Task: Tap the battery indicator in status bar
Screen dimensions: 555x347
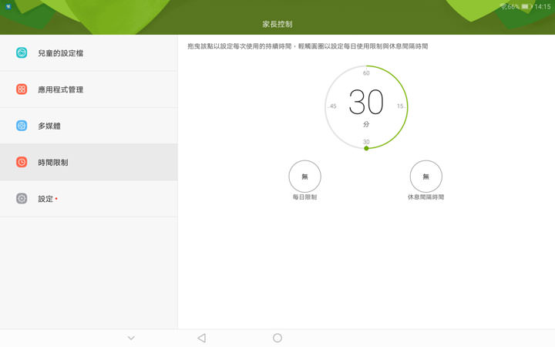Action: click(x=526, y=6)
